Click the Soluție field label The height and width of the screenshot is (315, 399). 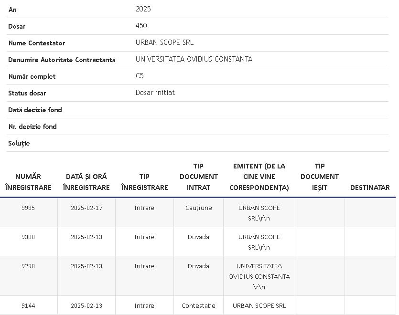[x=19, y=143]
